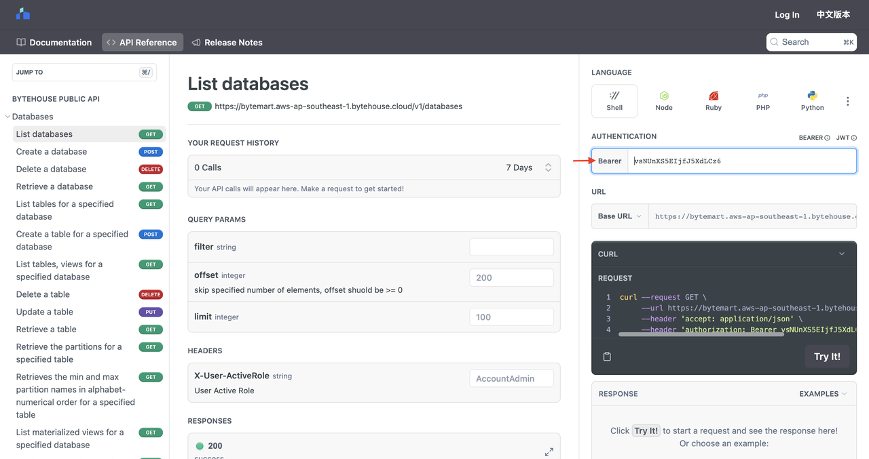The width and height of the screenshot is (869, 459).
Task: Open Retrieve a table in sidebar
Action: 88,330
